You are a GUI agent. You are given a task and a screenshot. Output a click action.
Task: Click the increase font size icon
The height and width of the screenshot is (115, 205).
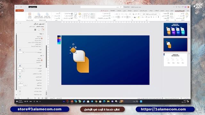(x=138, y=14)
